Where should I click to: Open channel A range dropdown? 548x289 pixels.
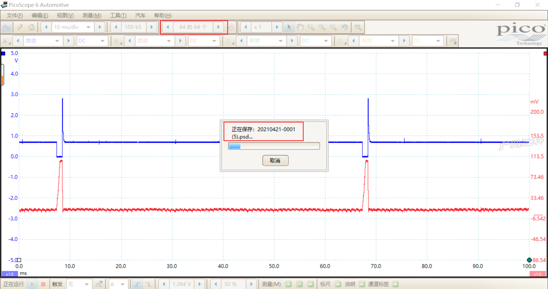point(57,41)
